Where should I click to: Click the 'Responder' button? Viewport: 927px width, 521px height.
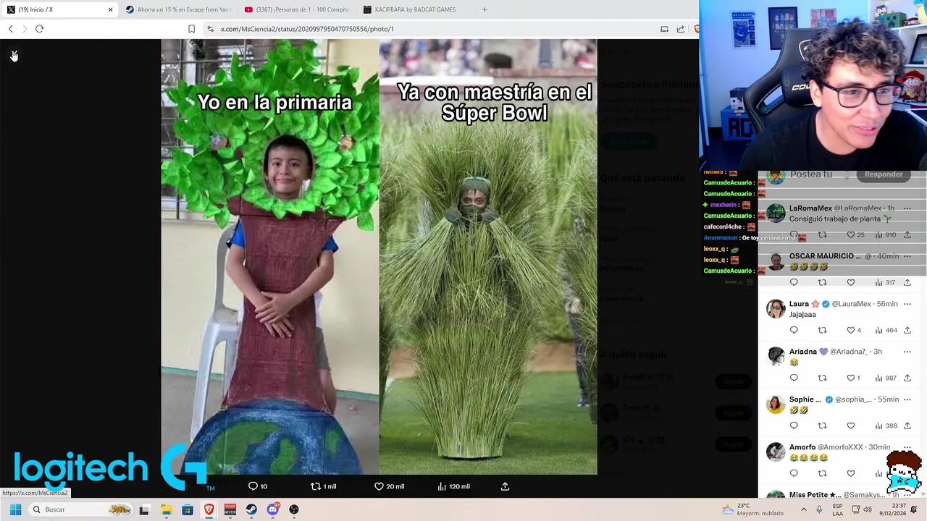click(884, 174)
